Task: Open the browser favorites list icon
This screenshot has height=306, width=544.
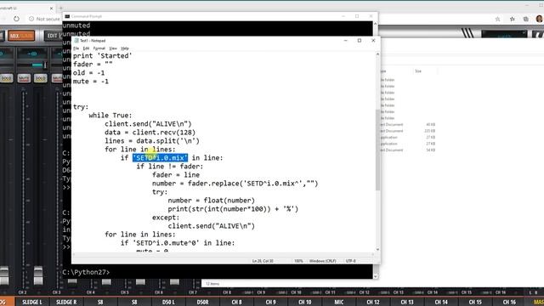Action: pyautogui.click(x=512, y=19)
